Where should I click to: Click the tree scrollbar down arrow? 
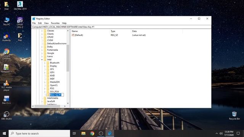pyautogui.click(x=68, y=103)
